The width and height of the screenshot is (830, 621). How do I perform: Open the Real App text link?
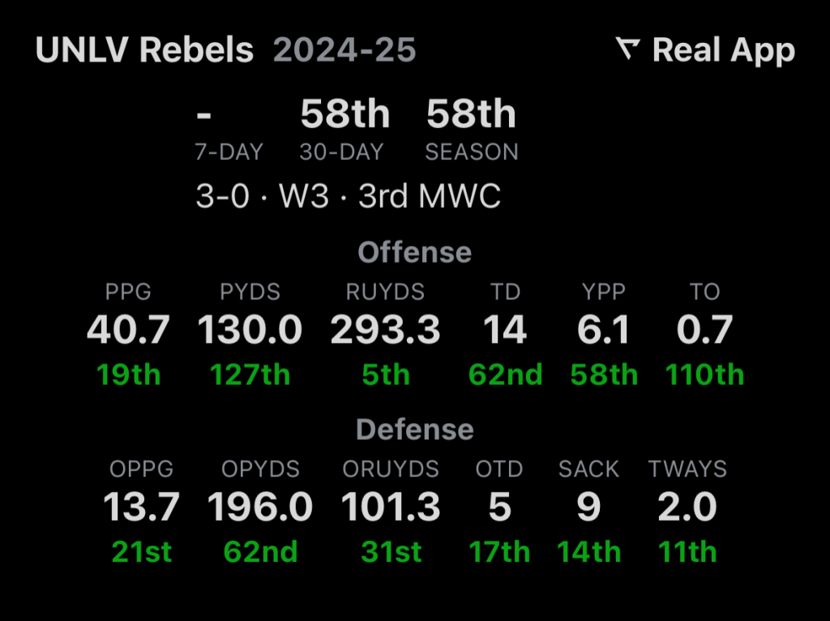(723, 50)
